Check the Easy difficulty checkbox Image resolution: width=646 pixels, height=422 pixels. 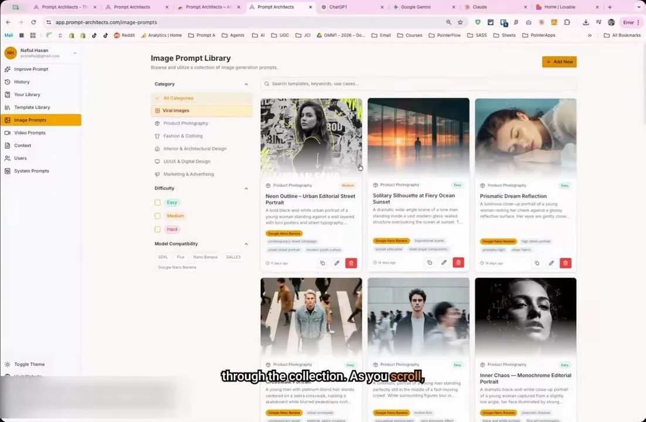(157, 202)
